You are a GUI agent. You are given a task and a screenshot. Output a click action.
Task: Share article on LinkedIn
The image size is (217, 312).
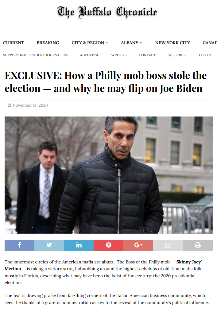coord(79,245)
